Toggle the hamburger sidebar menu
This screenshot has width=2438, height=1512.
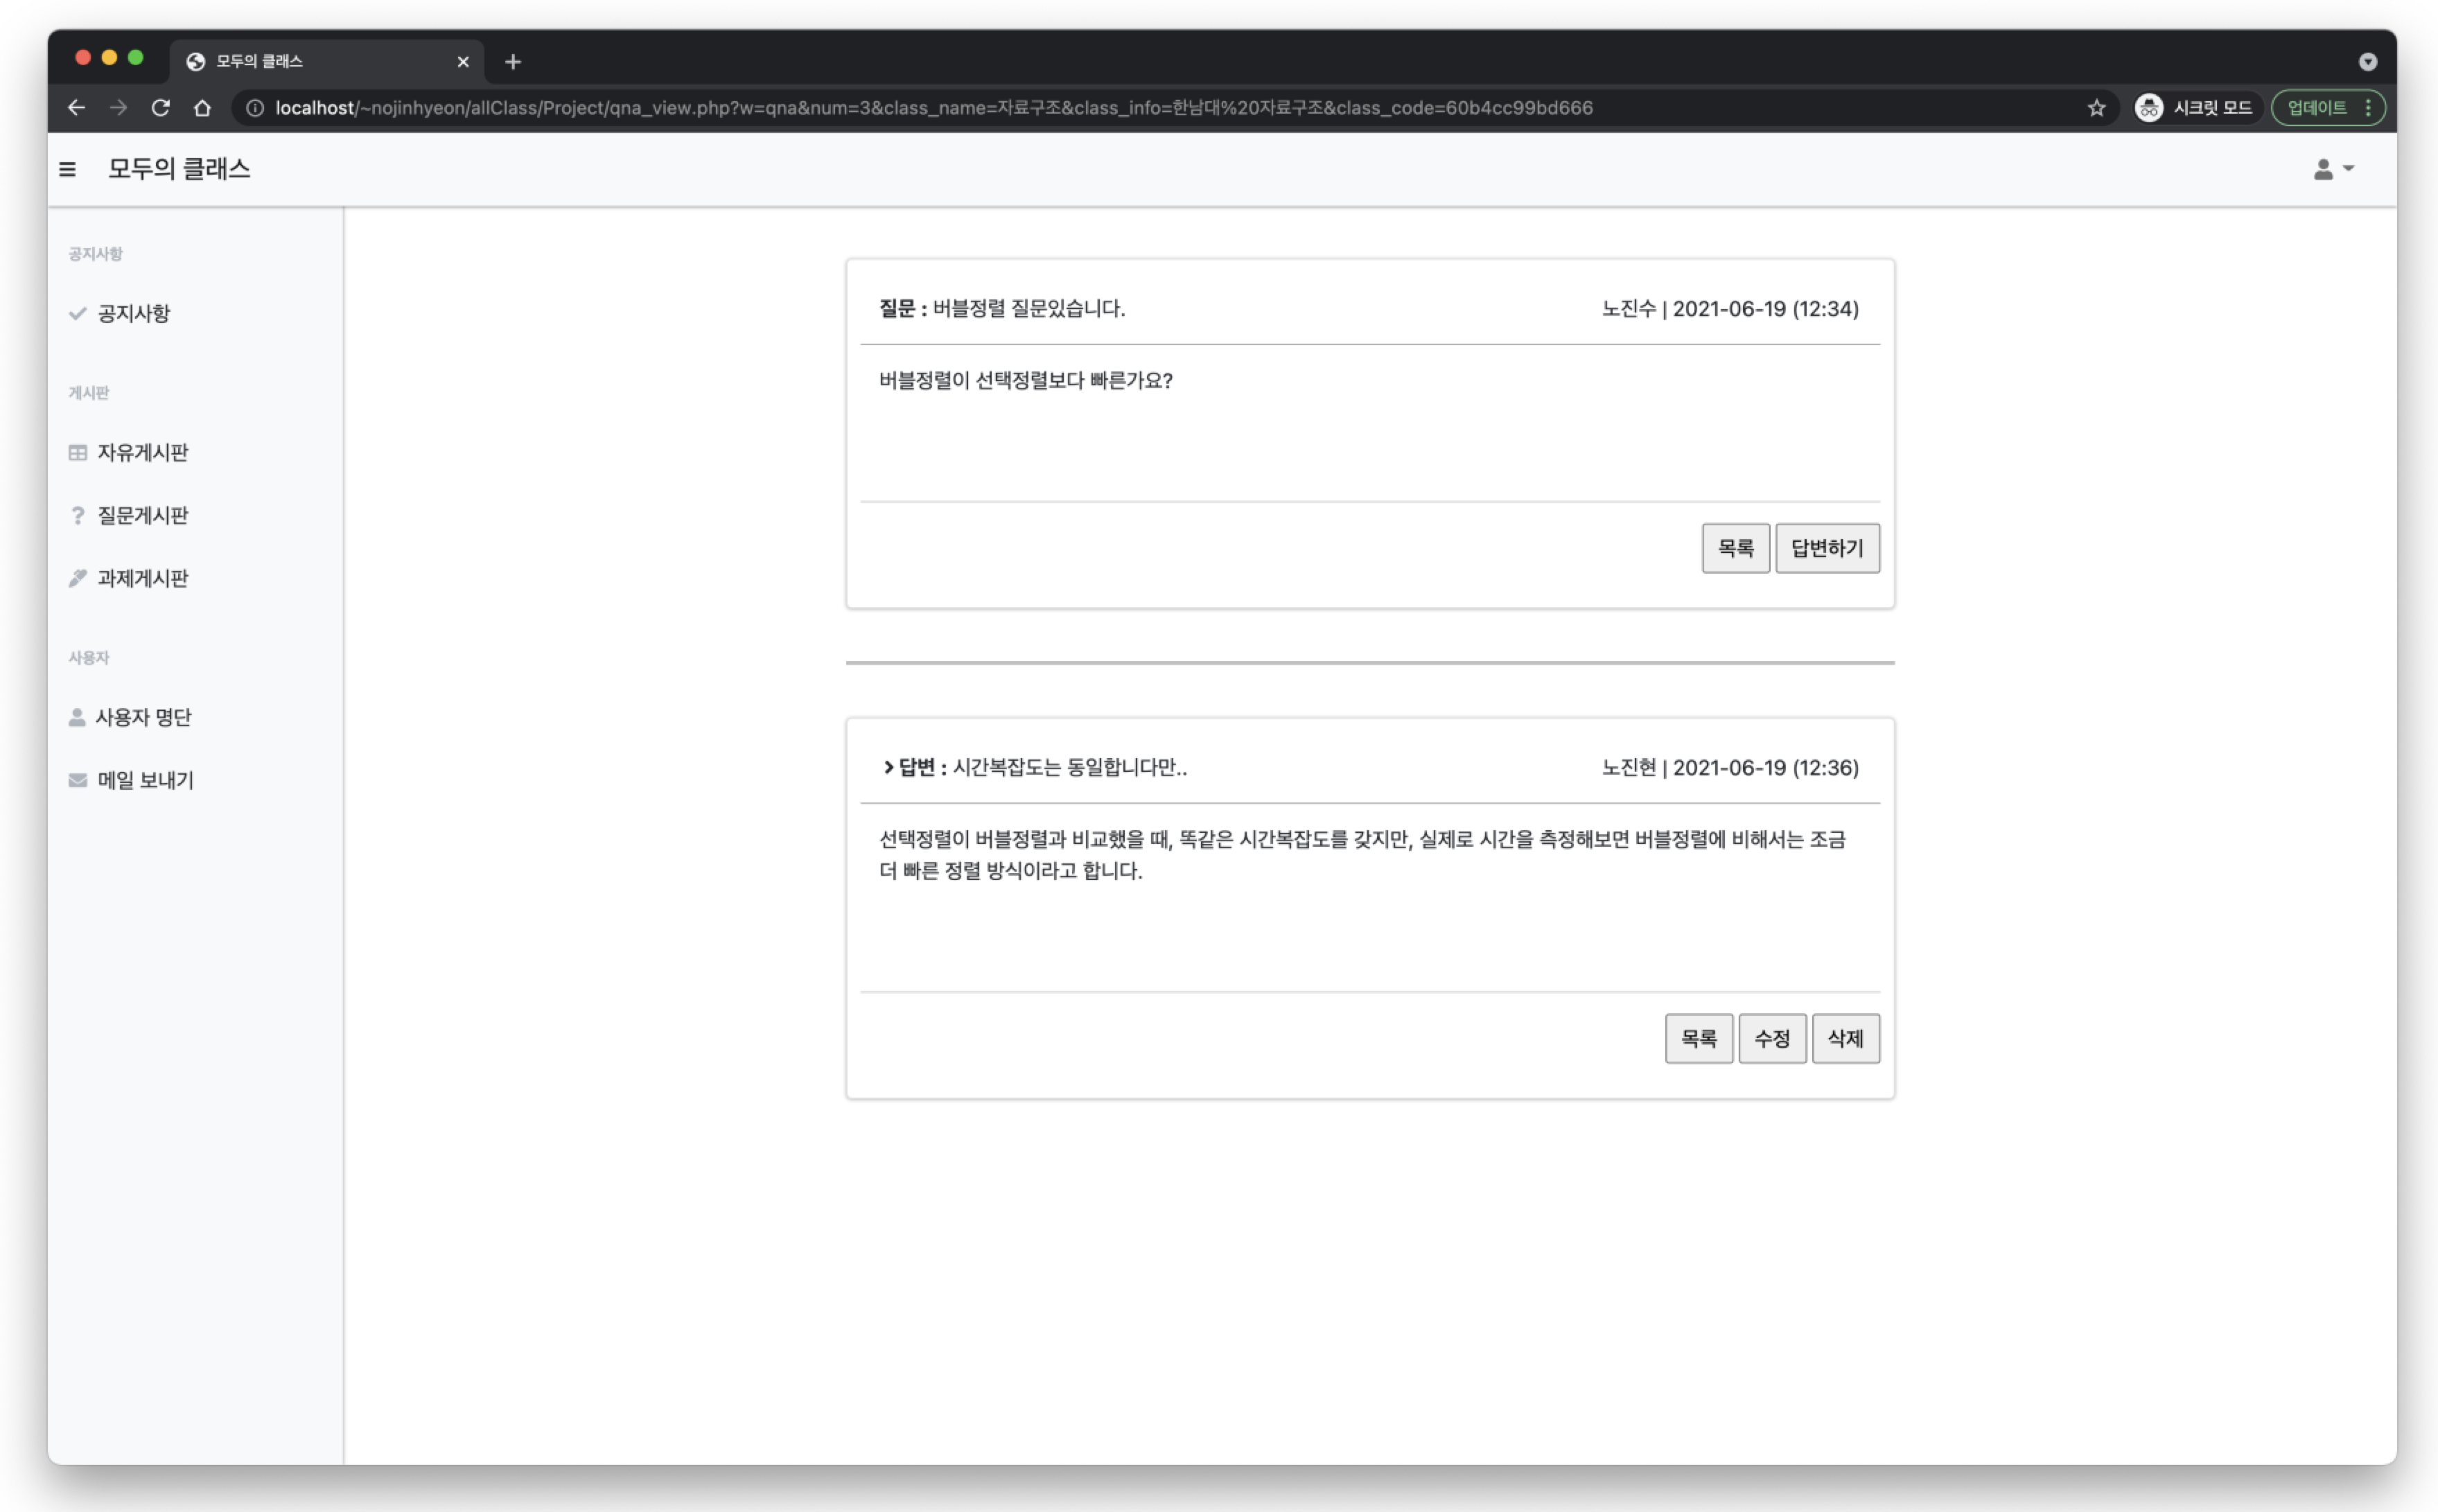coord(67,169)
